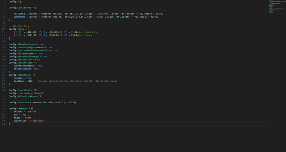The width and height of the screenshot is (286, 152).
Task: Click the 'CrouchBind' setting name
Action: click(24, 90)
